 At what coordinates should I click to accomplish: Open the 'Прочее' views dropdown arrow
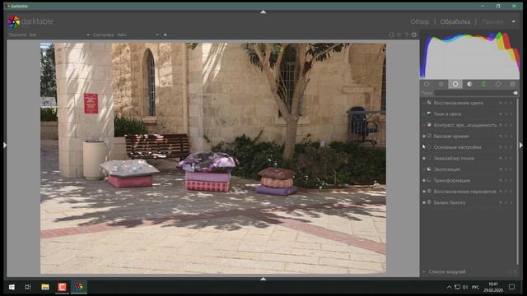[x=513, y=22]
